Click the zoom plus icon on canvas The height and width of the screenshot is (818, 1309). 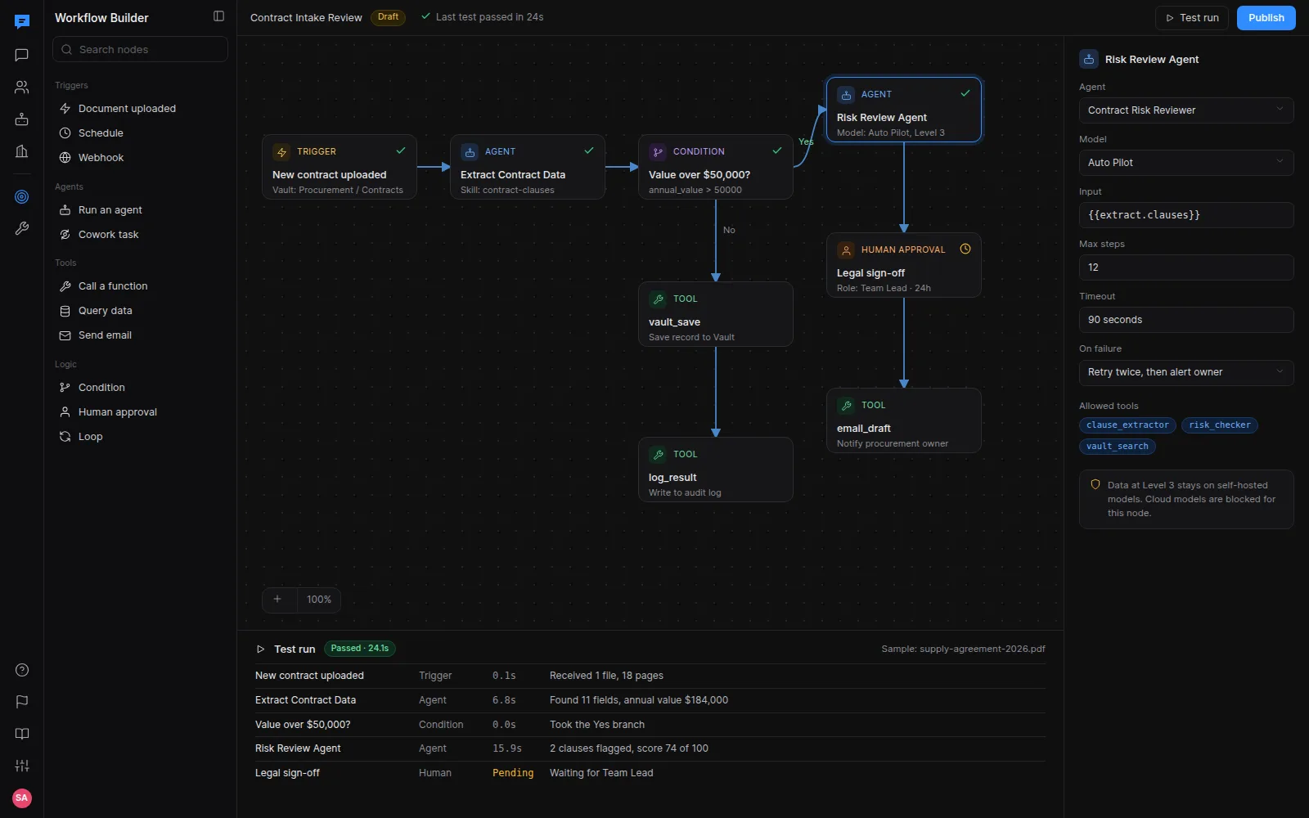tap(277, 600)
